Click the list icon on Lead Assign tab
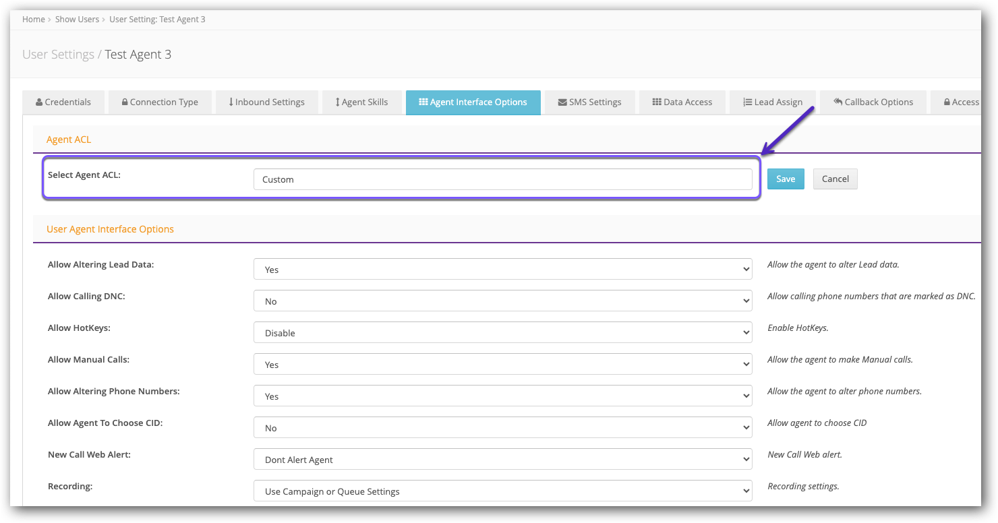The image size is (998, 523). coord(746,102)
